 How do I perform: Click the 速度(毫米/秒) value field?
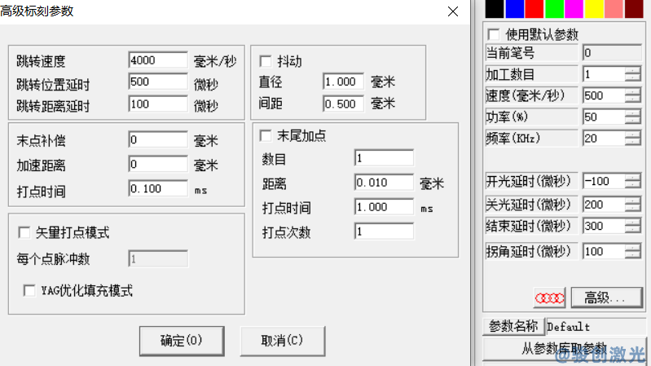[x=604, y=95]
